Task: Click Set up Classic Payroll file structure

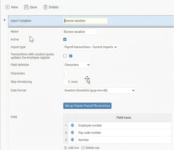Action: 87,106
